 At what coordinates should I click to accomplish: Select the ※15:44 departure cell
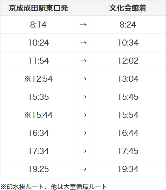(x=39, y=115)
